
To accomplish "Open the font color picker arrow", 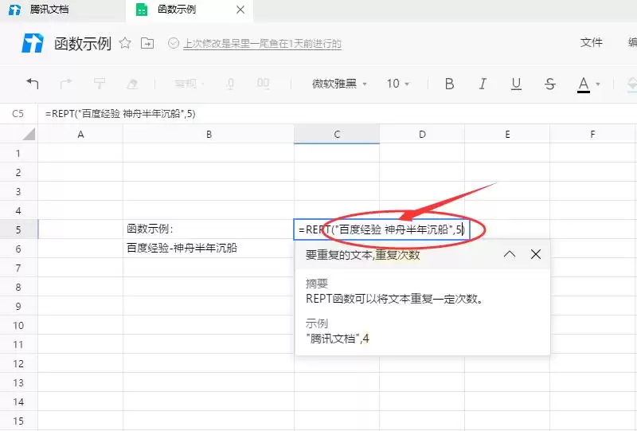I will click(x=598, y=84).
